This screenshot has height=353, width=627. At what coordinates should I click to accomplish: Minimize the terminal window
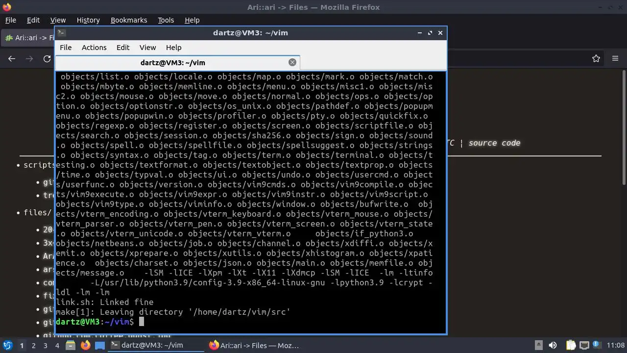[420, 33]
